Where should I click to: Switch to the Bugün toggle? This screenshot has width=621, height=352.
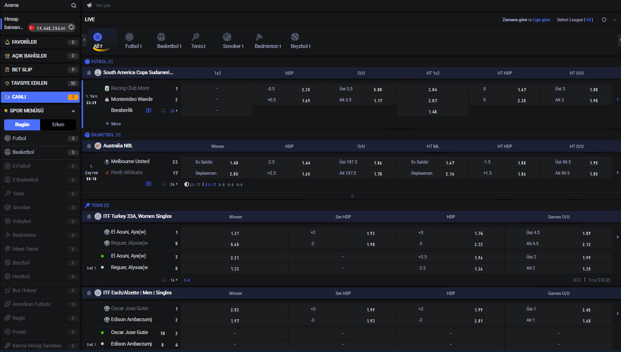click(22, 124)
